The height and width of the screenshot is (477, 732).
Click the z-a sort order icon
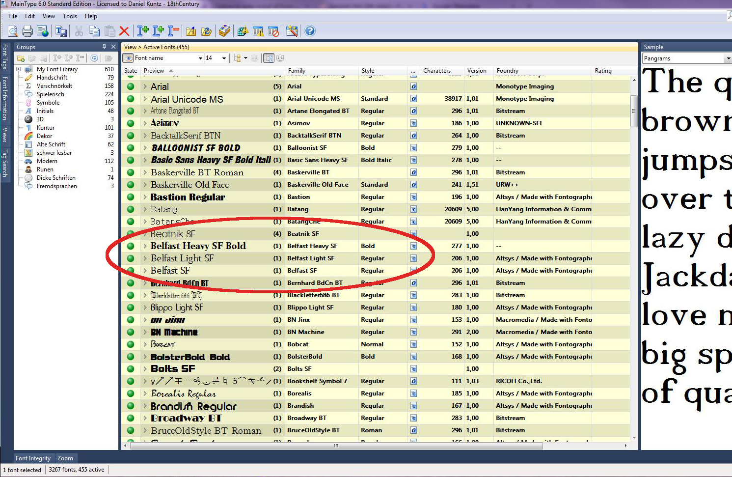pos(280,58)
